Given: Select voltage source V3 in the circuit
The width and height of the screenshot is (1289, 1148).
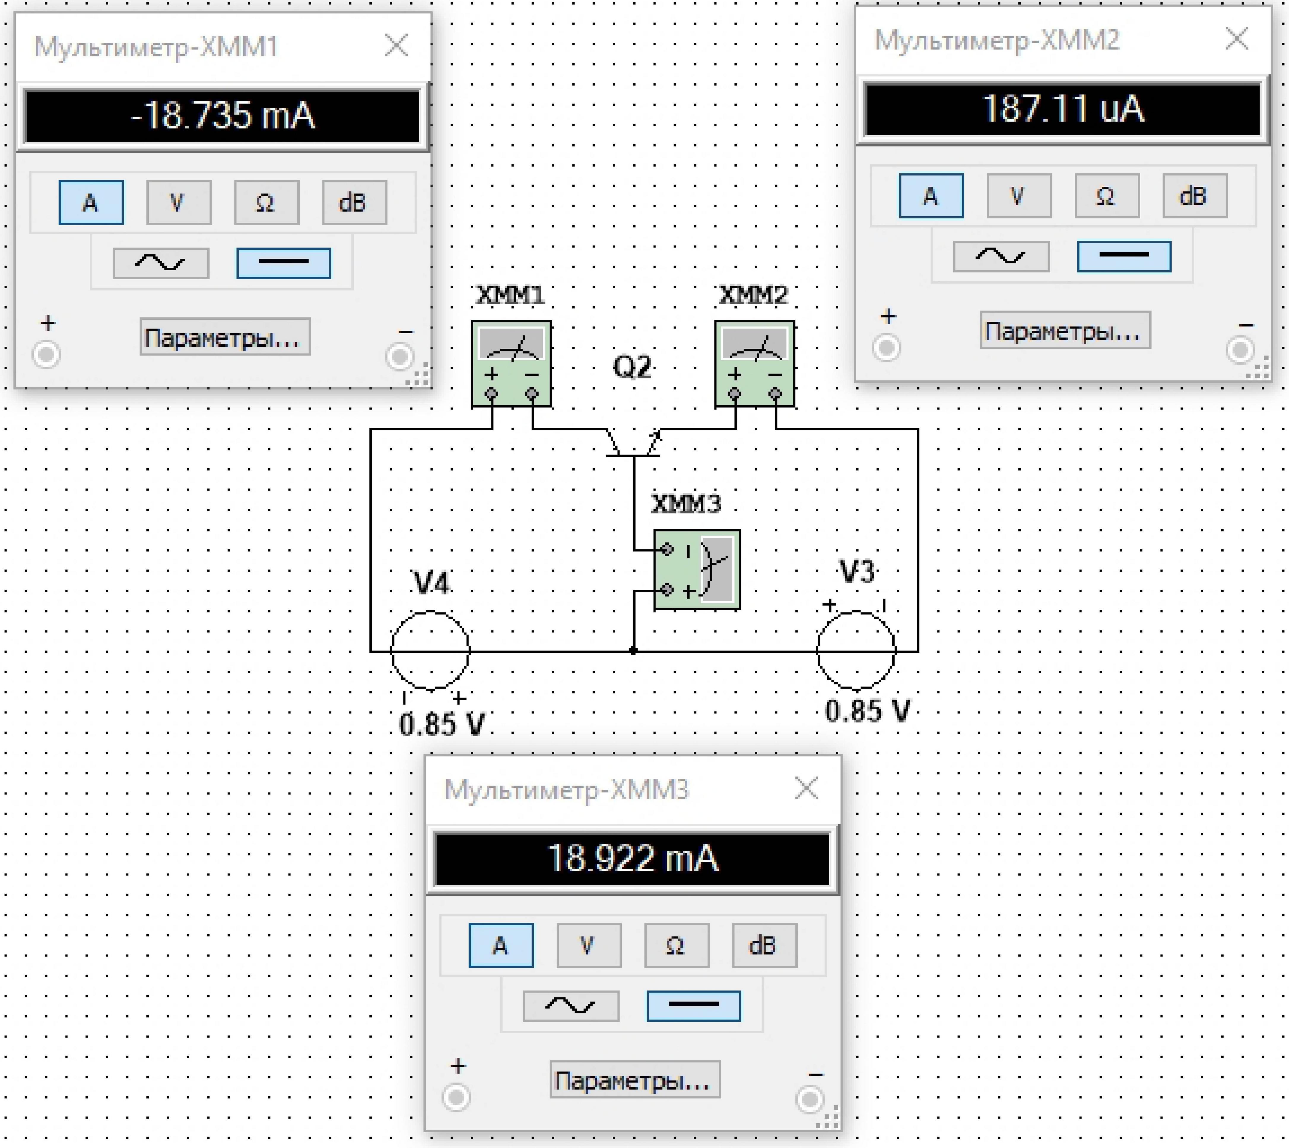Looking at the screenshot, I should point(856,650).
